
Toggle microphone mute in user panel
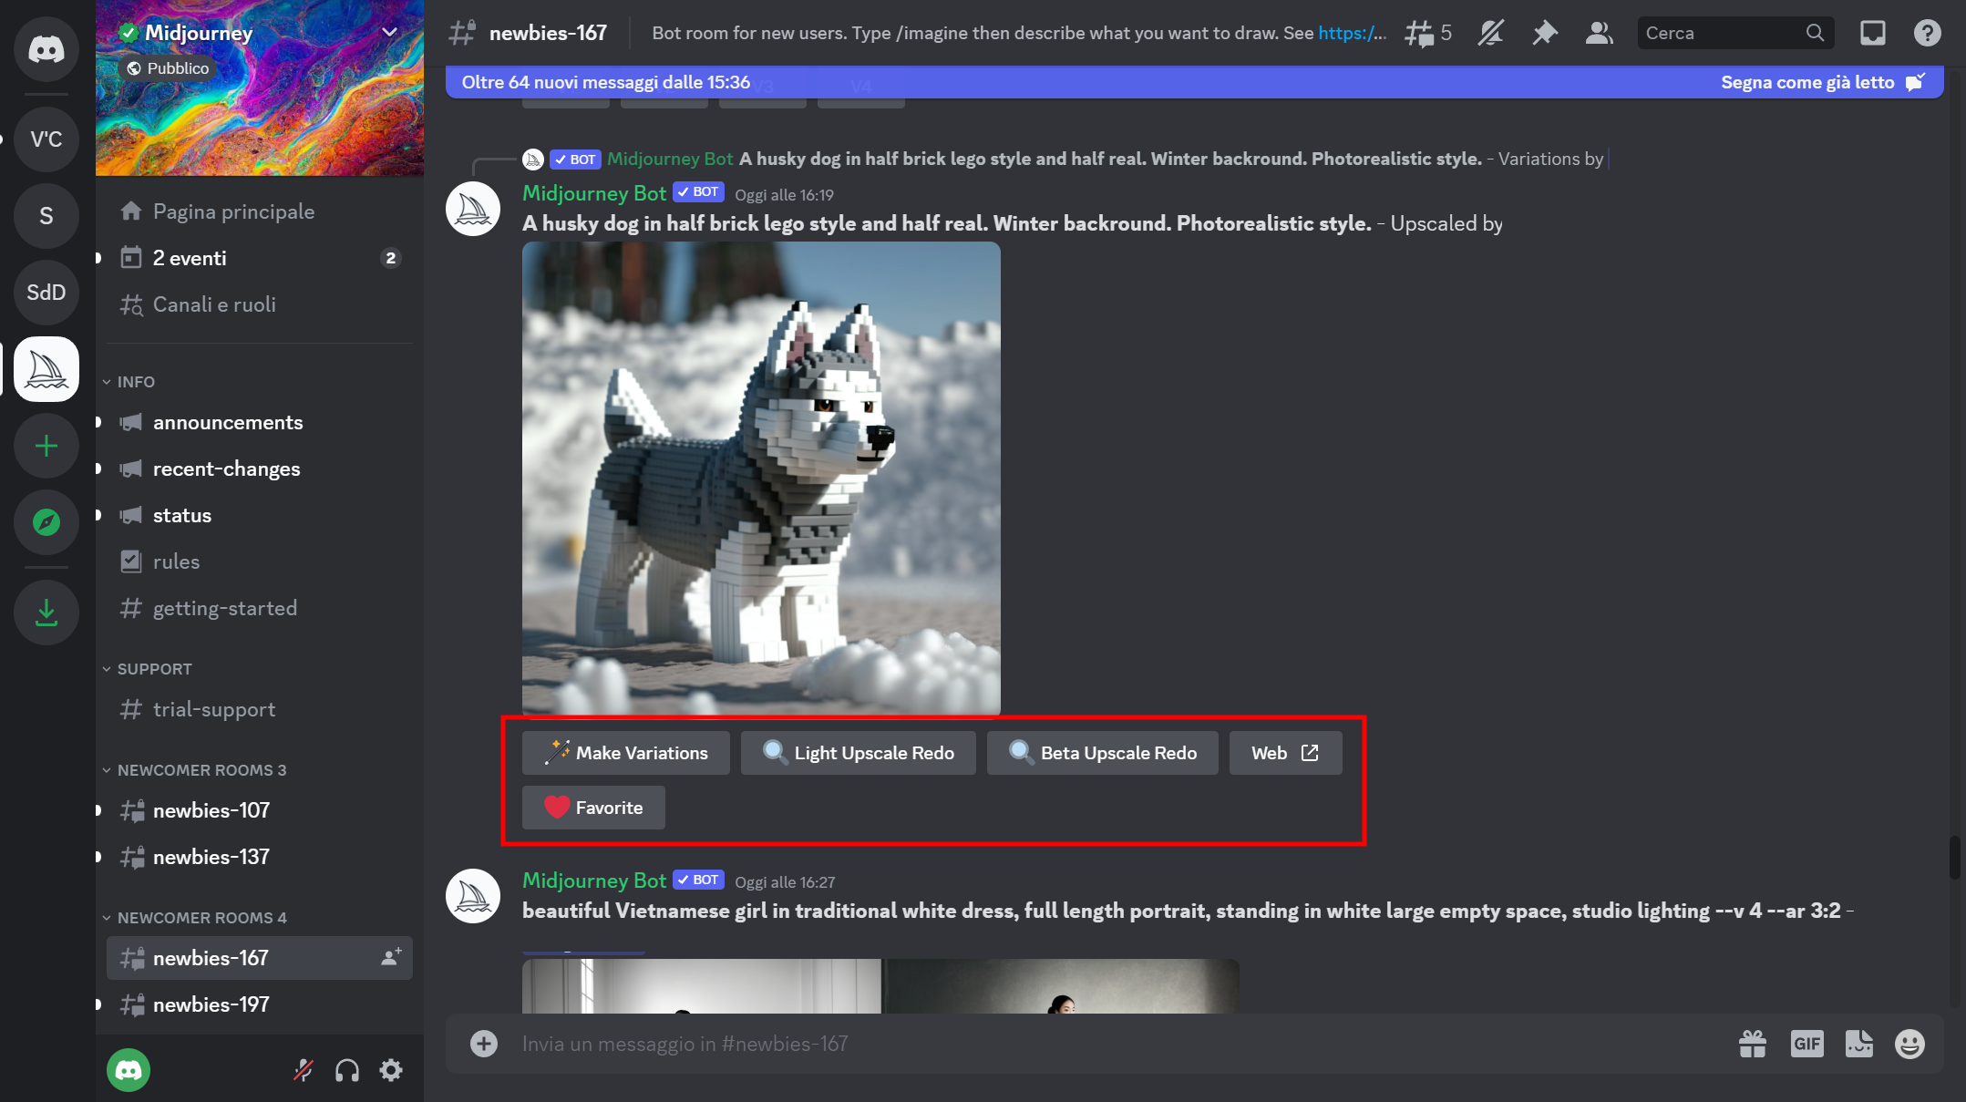coord(304,1070)
